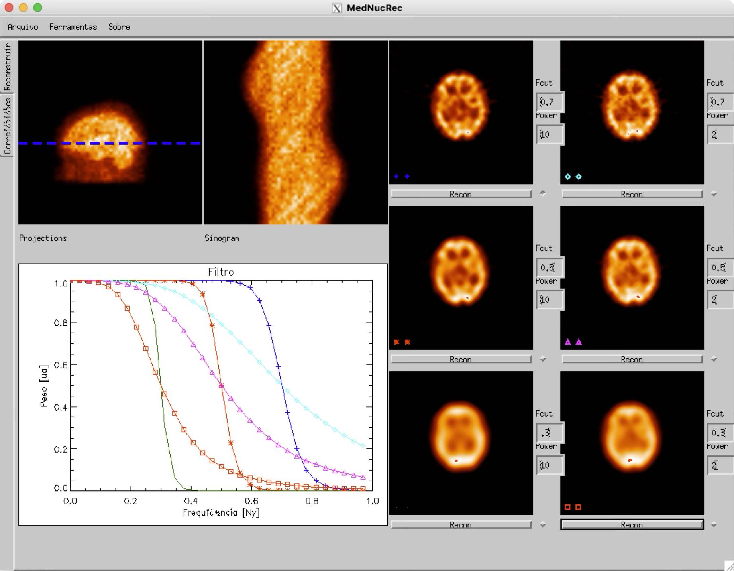
Task: Open the Sobre menu
Action: 119,27
